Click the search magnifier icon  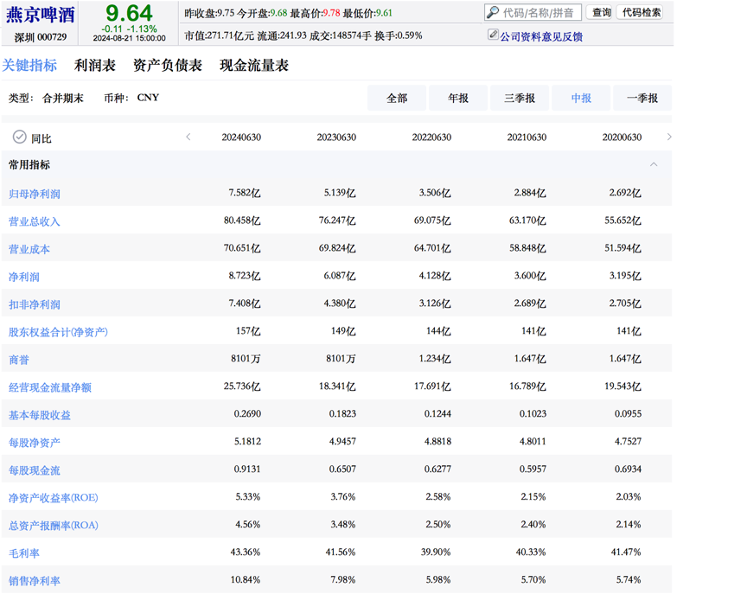point(493,13)
